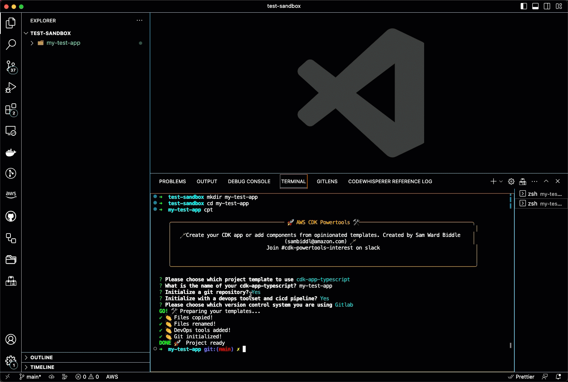The image size is (568, 382).
Task: Open the Docker view
Action: [x=11, y=152]
